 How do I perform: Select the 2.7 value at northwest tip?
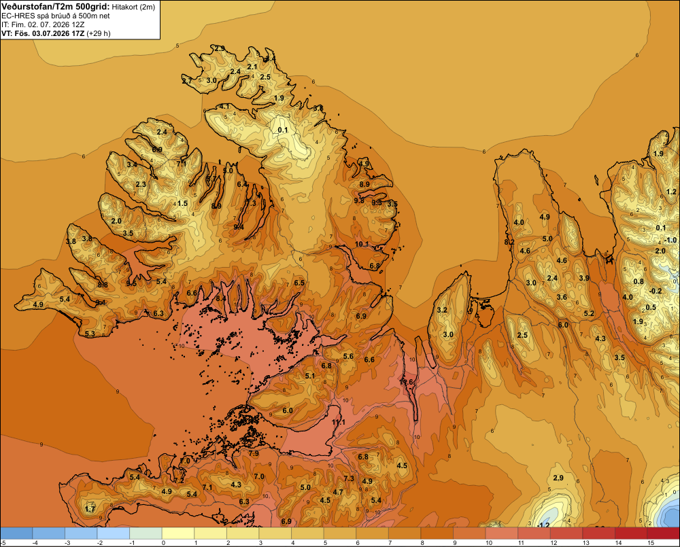(187, 81)
